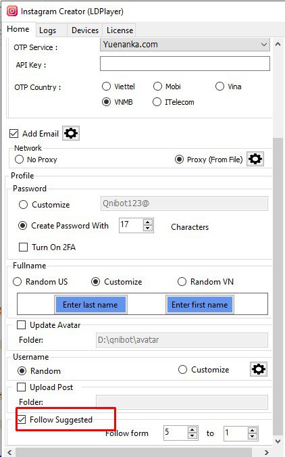
Task: Choose the No Proxy network option
Action: click(x=19, y=160)
